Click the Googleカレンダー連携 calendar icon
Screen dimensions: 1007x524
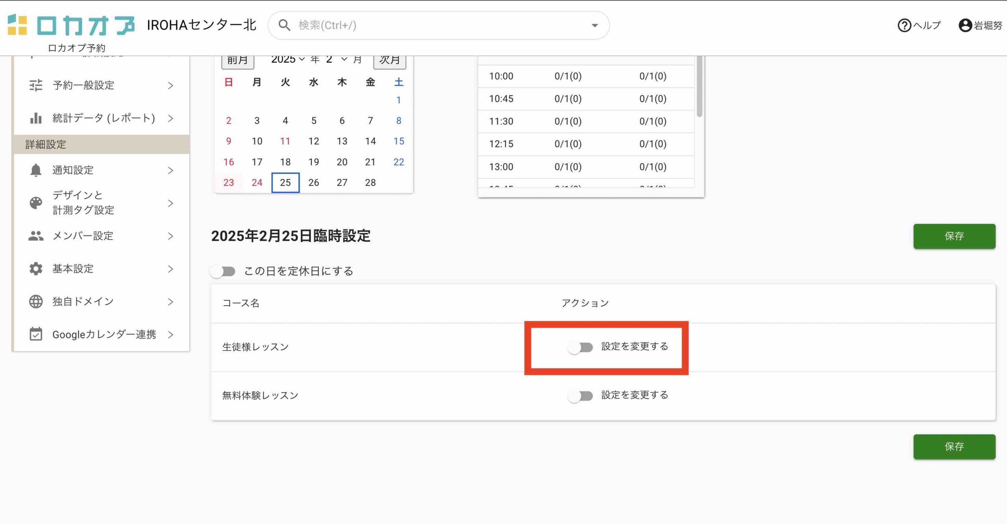[36, 334]
